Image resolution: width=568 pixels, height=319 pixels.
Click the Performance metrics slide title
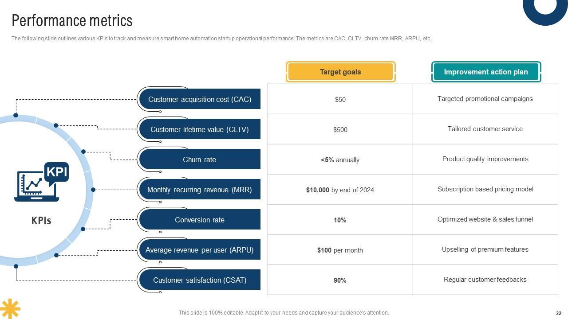72,21
